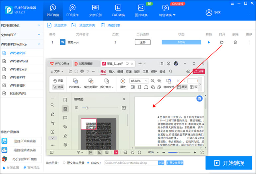Click 添加文件 button
This screenshot has width=256, height=174.
pyautogui.click(x=57, y=25)
